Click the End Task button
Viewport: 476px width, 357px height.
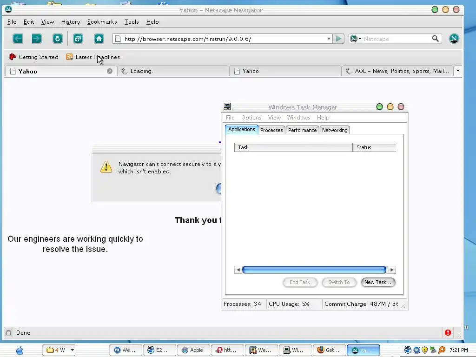[x=300, y=282]
